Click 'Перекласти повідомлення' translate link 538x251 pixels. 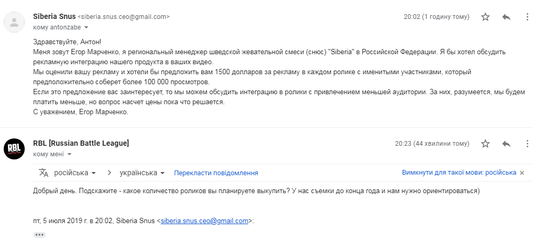(216, 173)
